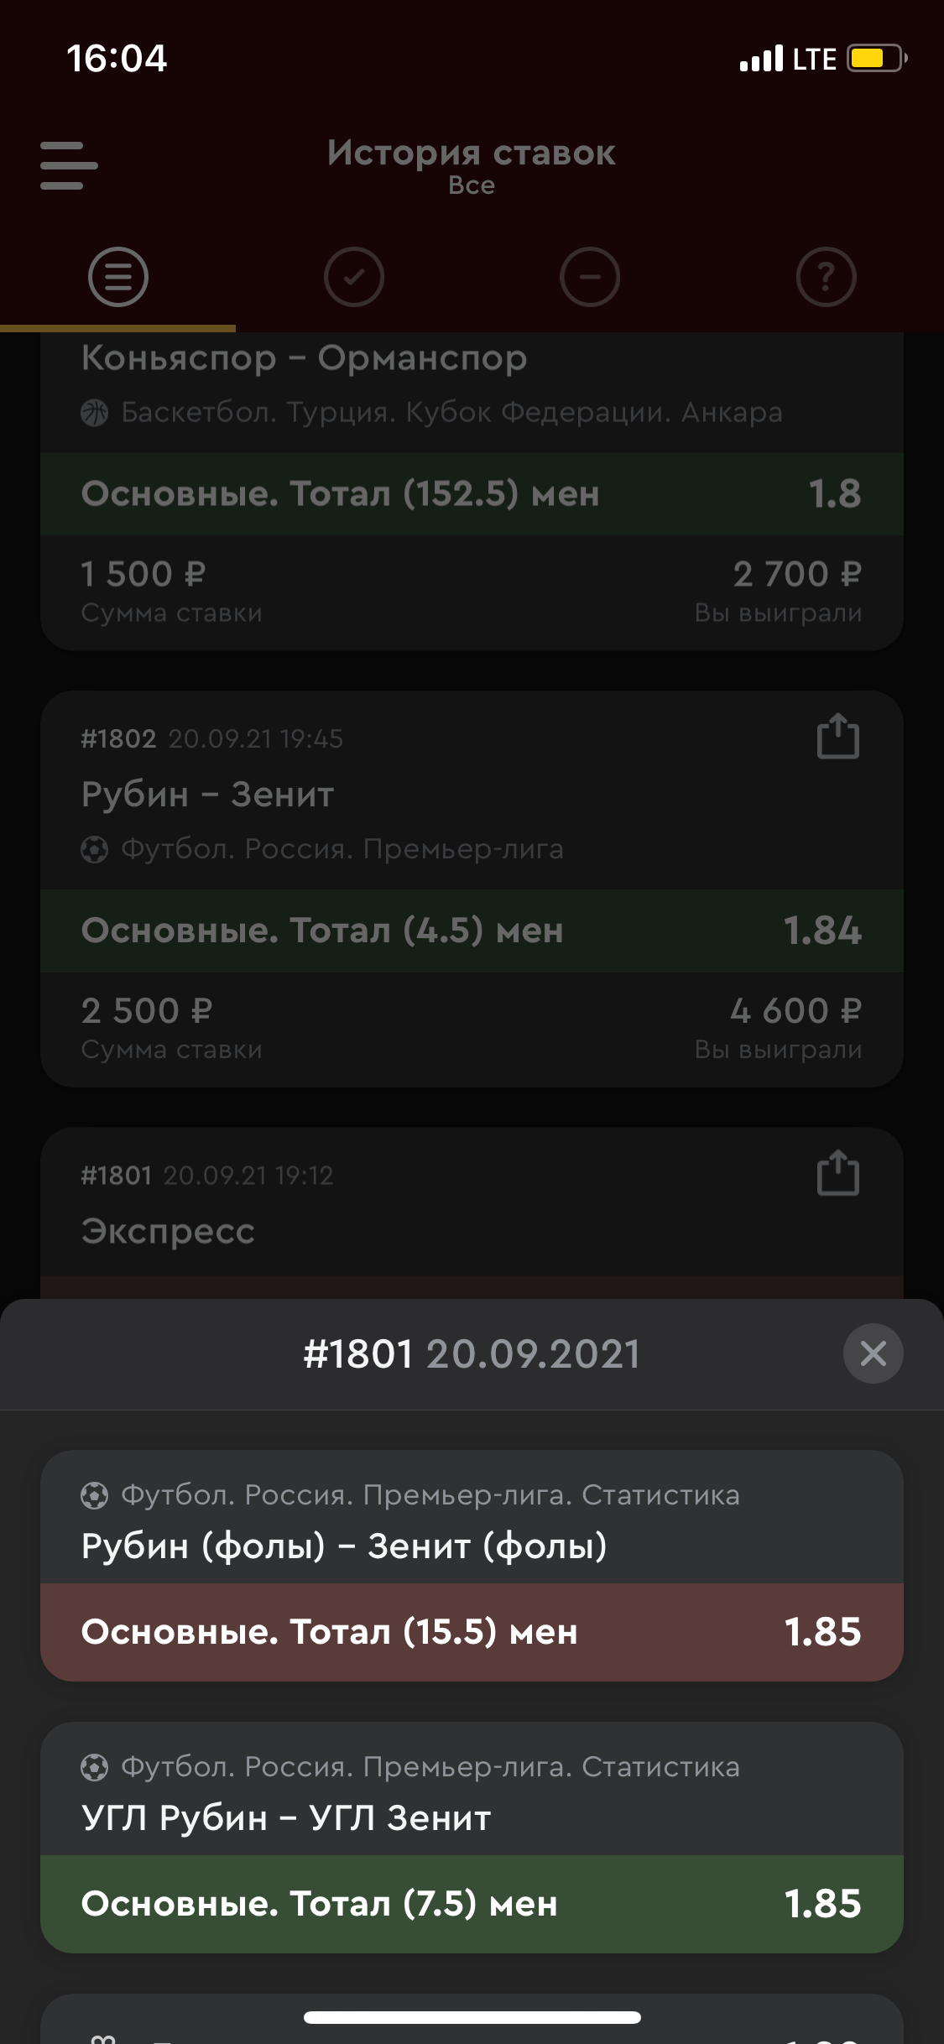Select the Тотал (152.5) мен outcome row
Screen dimensions: 944x2044
point(472,494)
